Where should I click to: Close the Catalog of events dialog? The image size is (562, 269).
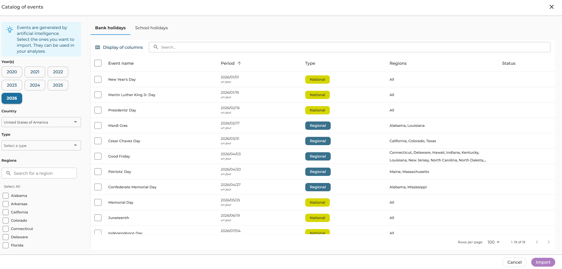point(551,7)
